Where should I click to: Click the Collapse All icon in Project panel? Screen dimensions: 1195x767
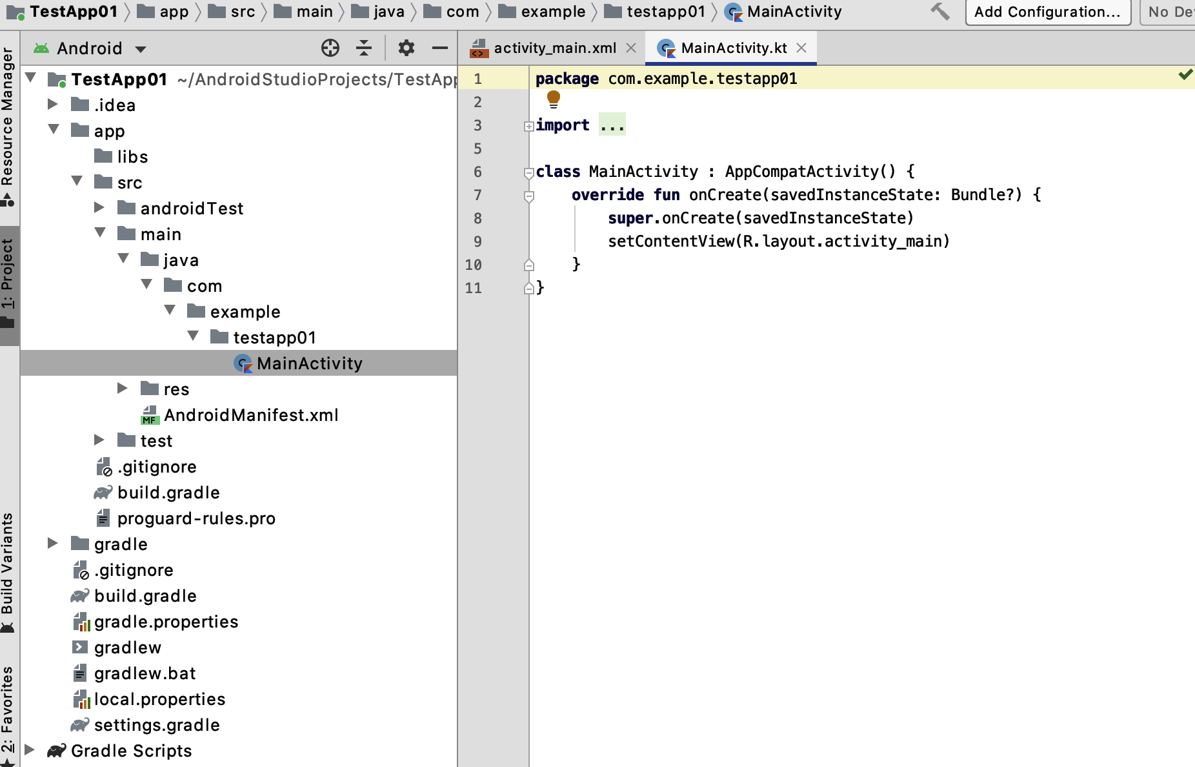364,48
